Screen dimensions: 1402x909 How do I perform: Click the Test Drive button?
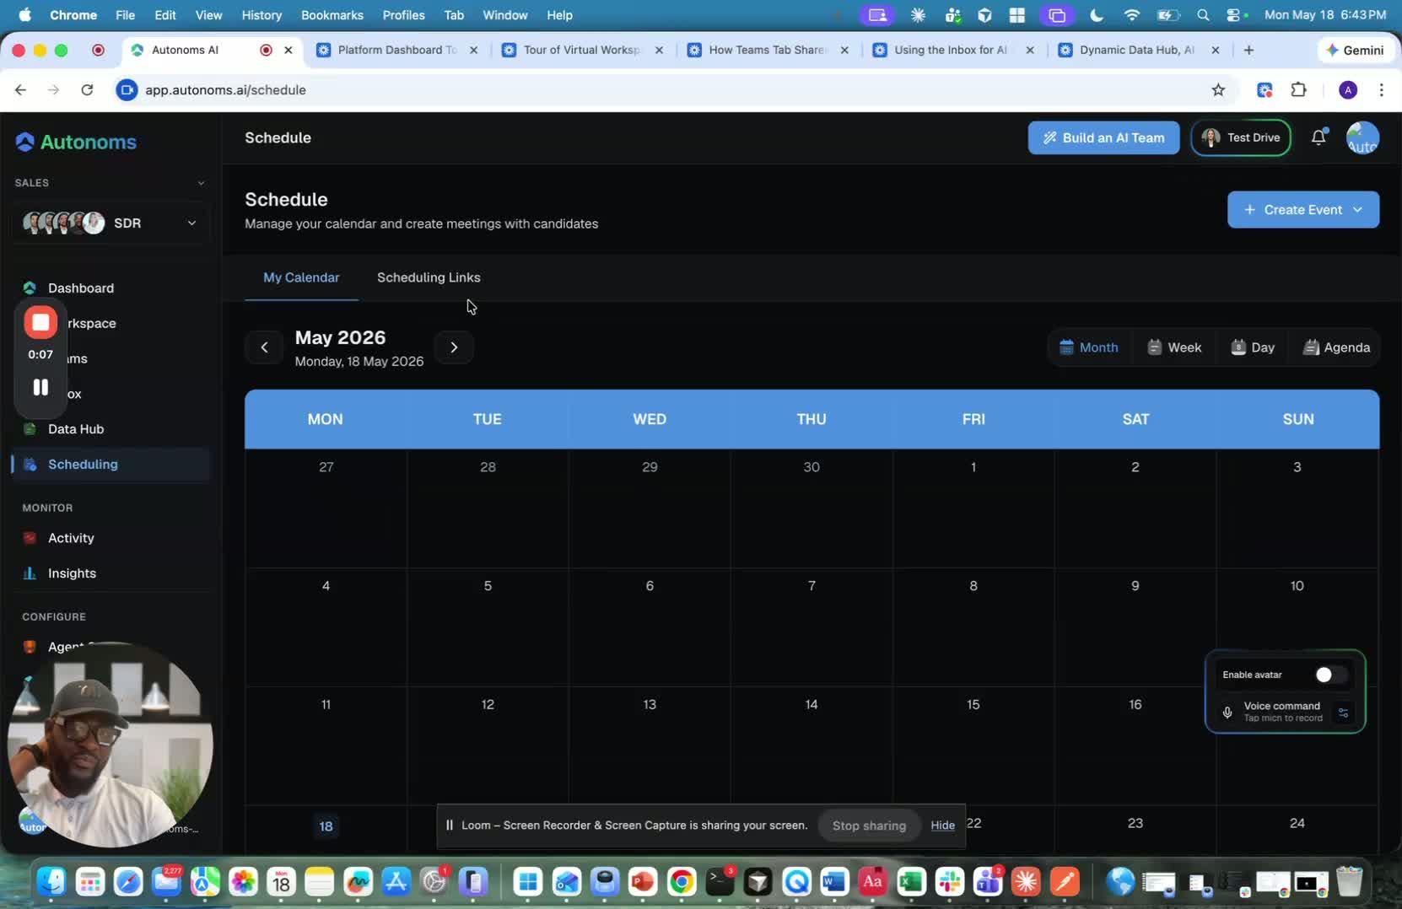(1241, 137)
